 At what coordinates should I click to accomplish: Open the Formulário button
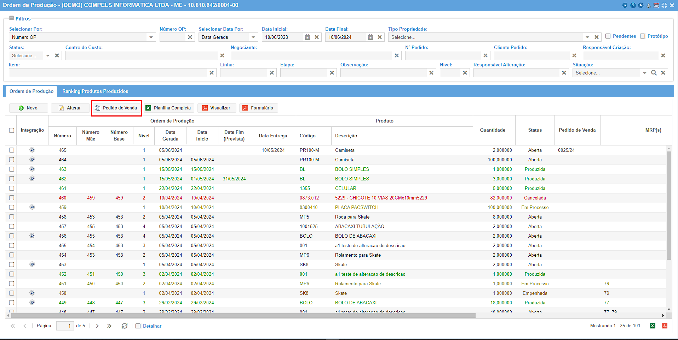click(x=258, y=108)
